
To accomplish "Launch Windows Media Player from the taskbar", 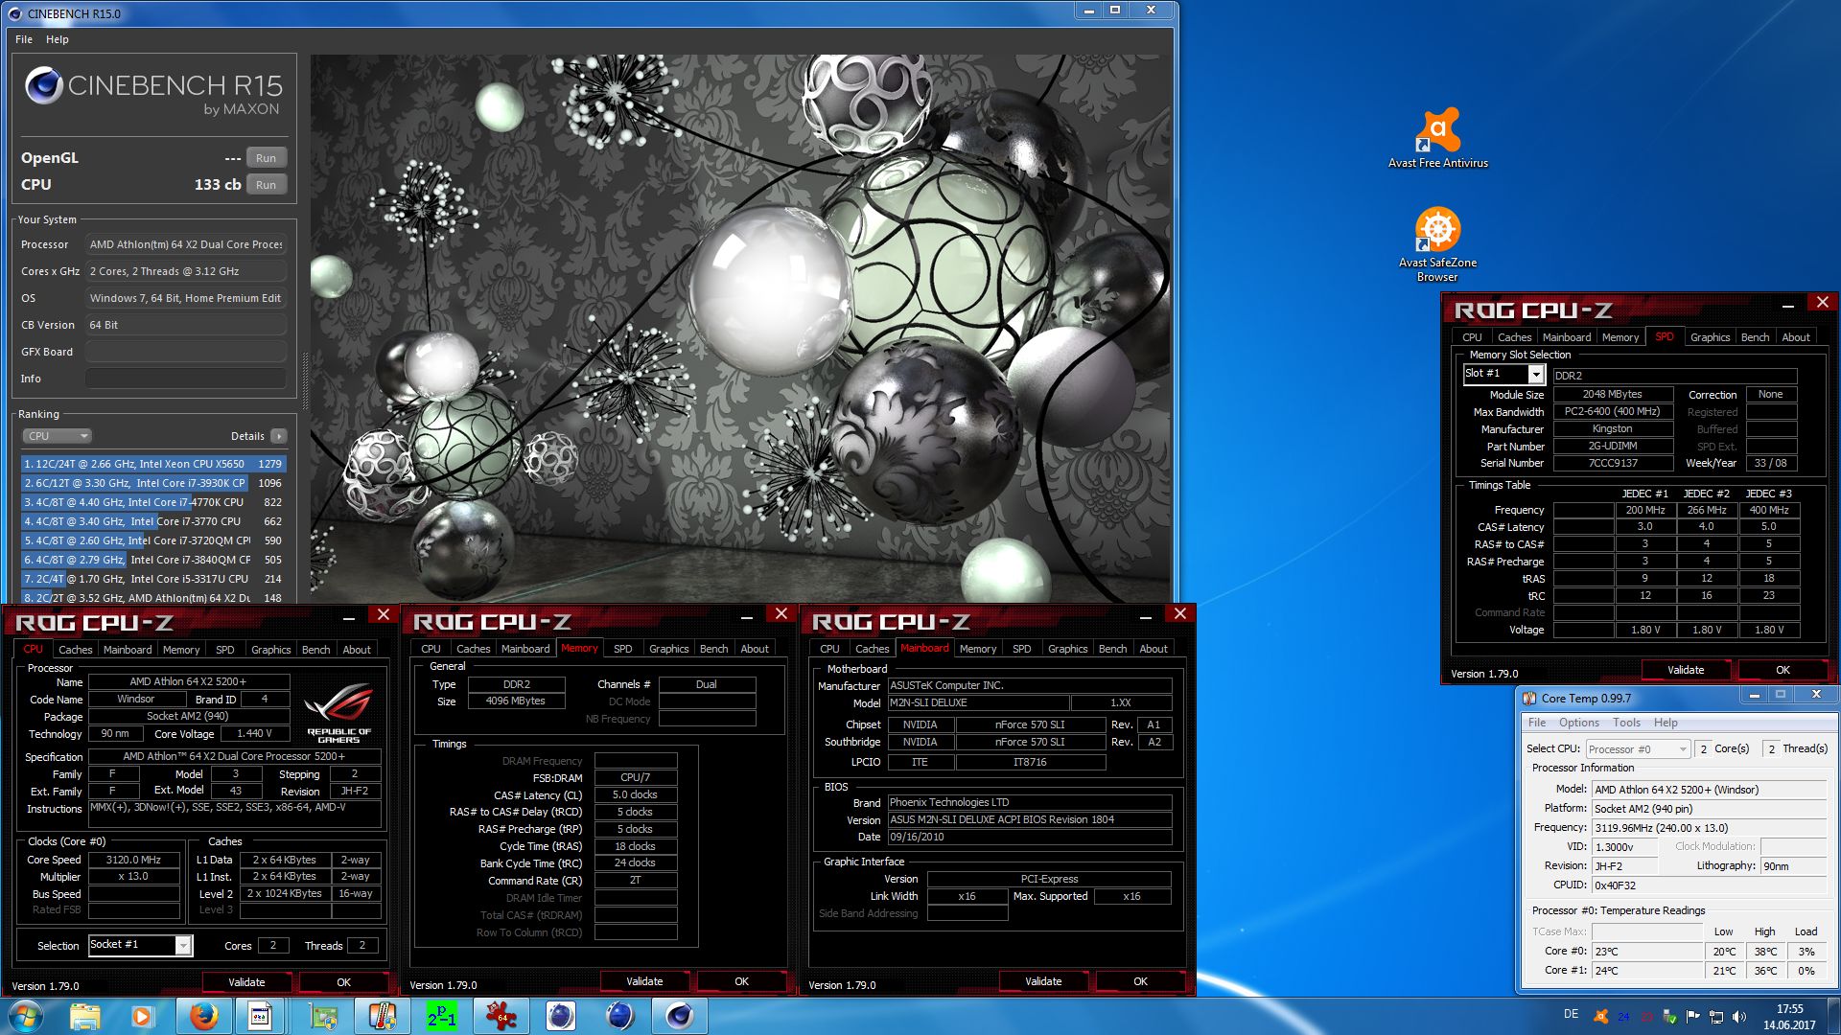I will point(142,1016).
